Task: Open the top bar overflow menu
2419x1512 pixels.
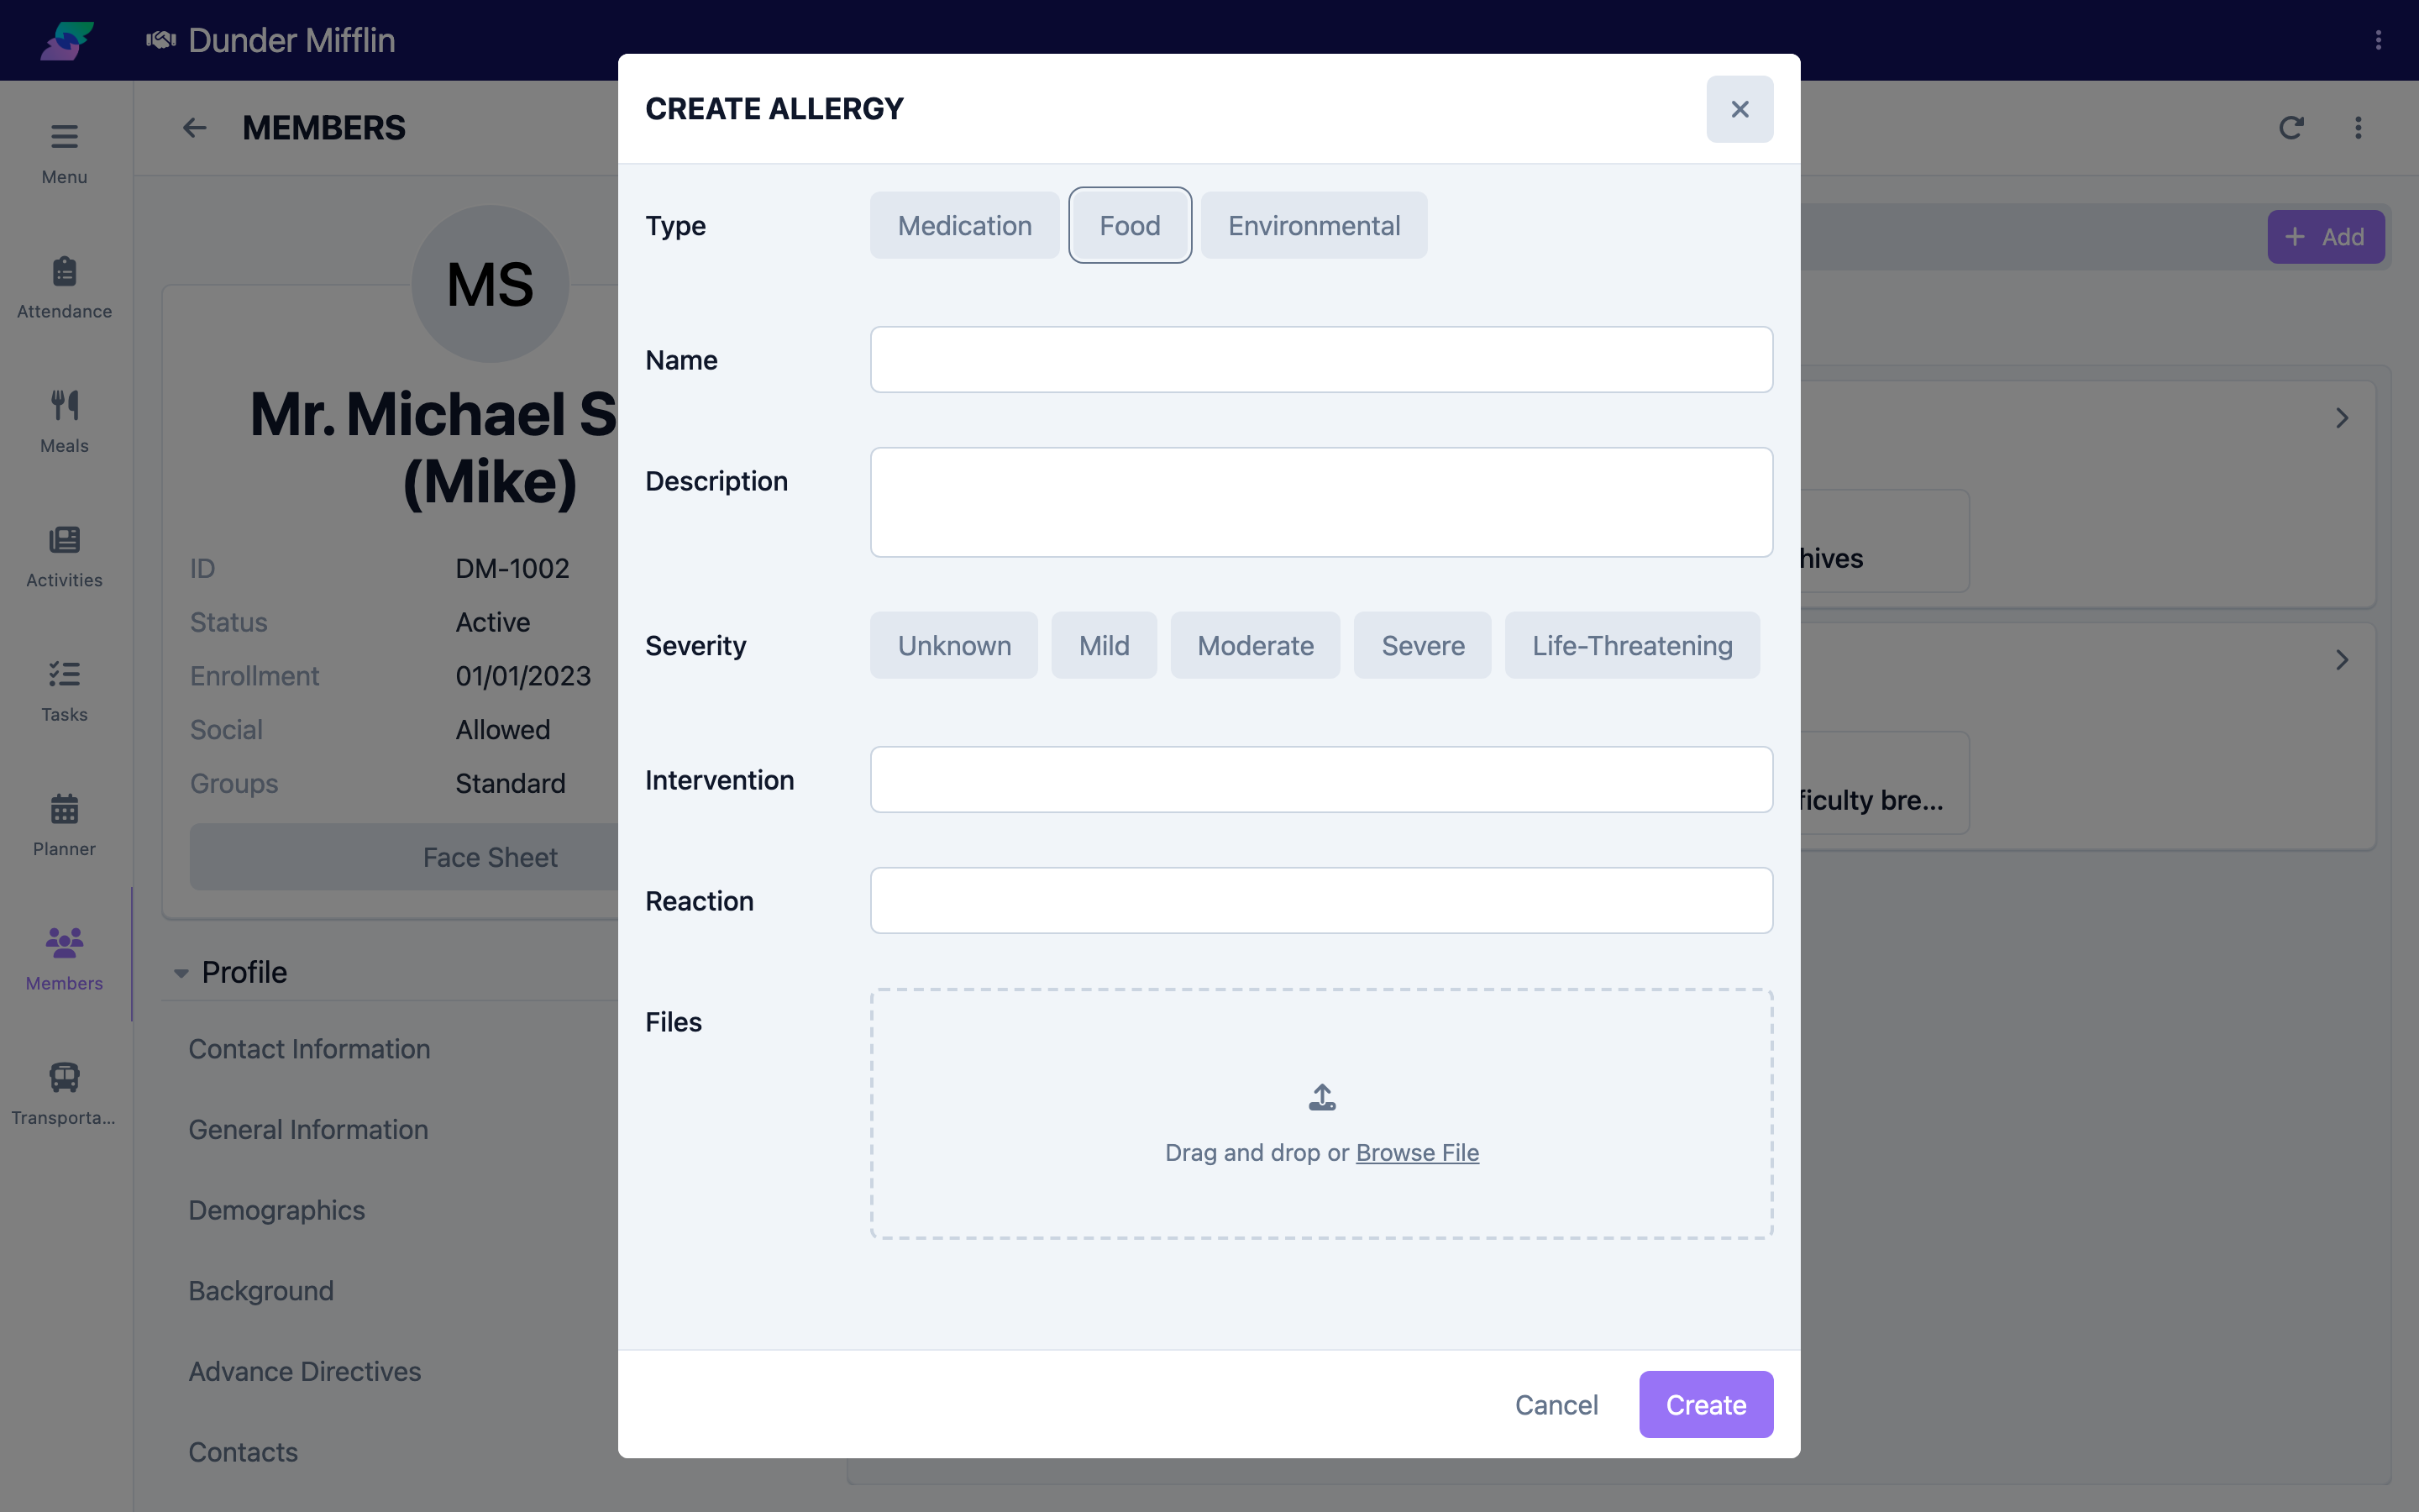Action: [x=2378, y=40]
